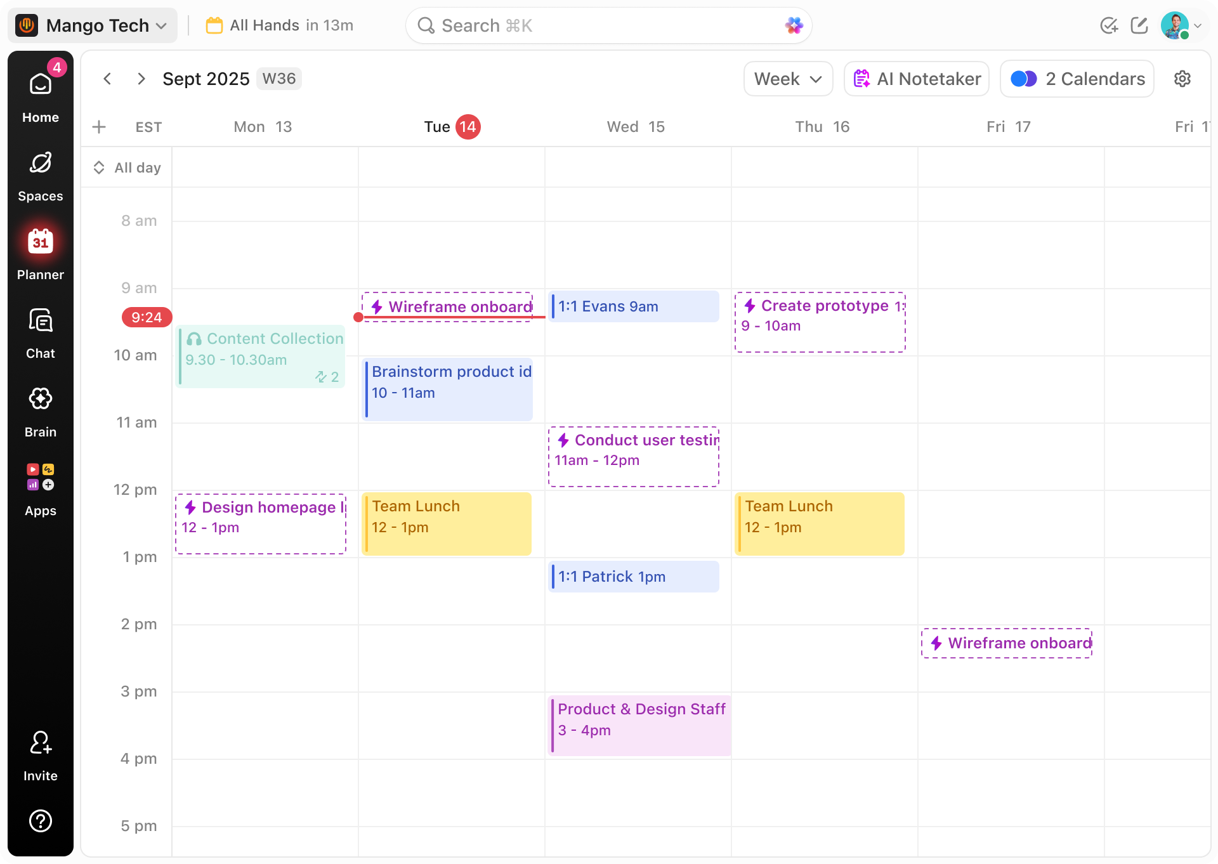Add an event using the plus above EST
This screenshot has width=1218, height=864.
(x=99, y=127)
